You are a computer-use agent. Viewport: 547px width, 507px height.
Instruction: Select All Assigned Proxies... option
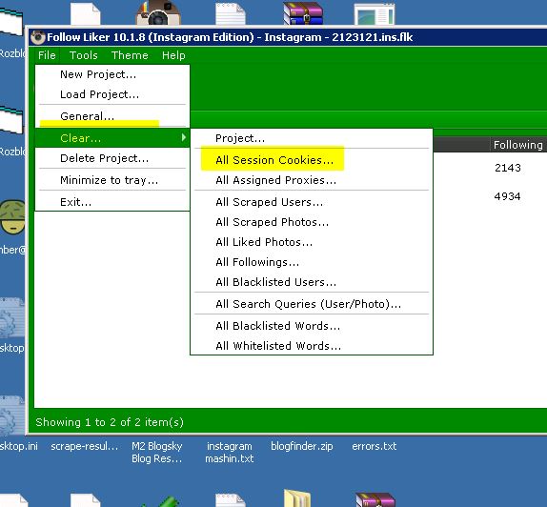(312, 180)
